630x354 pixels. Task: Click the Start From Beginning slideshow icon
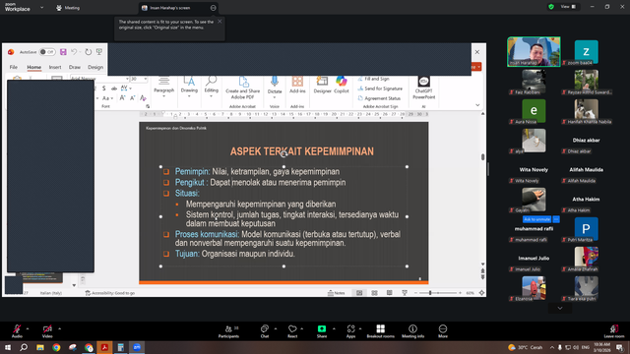tap(99, 52)
